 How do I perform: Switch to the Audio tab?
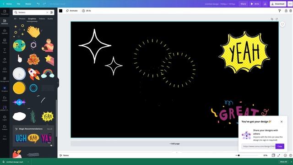50,19
